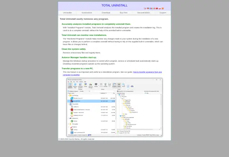This screenshot has width=229, height=157.
Task: Click 'Total Uninstall easily removes any program' text
Action: tap(84, 19)
